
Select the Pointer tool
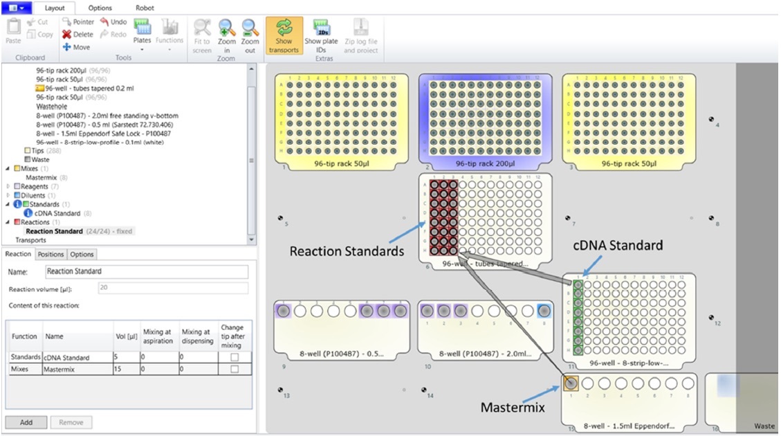[x=67, y=21]
